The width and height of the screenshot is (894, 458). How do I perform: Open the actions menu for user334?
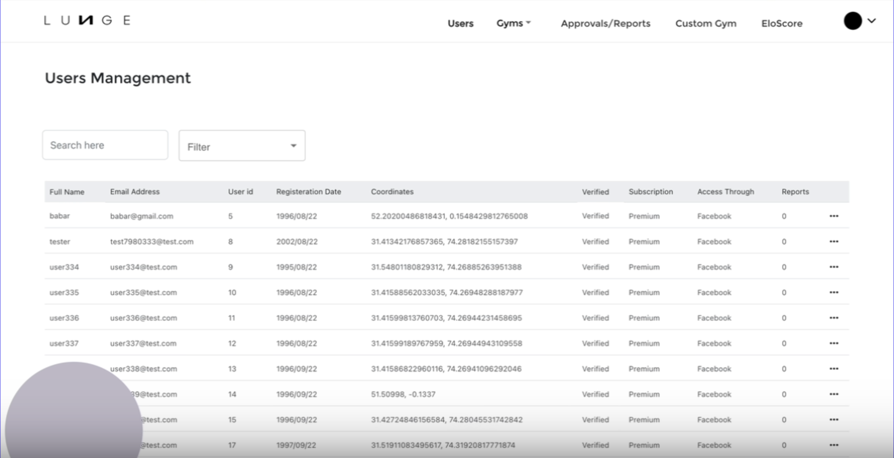coord(834,267)
